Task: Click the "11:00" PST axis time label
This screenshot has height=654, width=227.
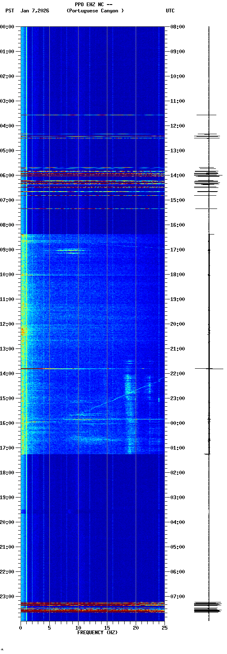Action: (7, 299)
